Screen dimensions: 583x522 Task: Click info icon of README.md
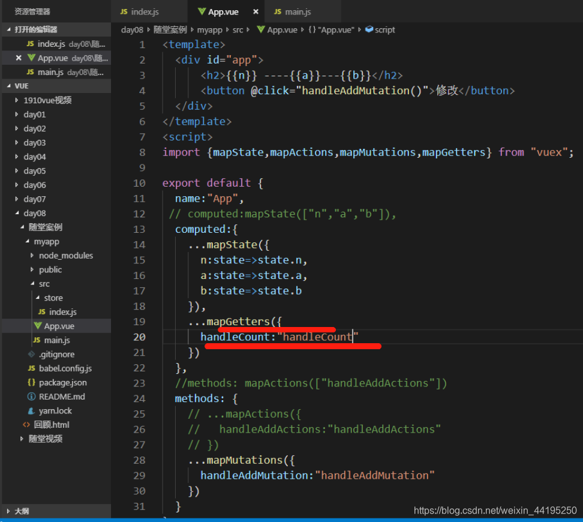32,397
